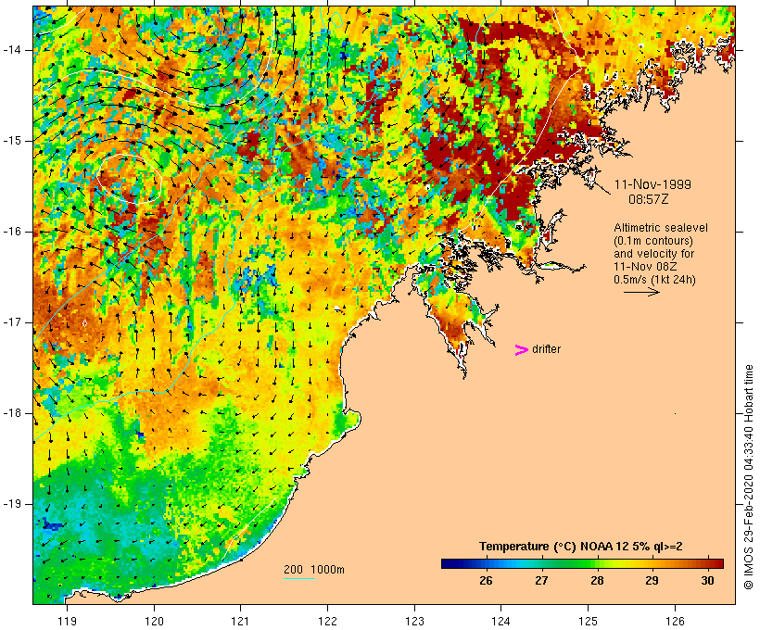
Task: Click latitude axis label '-15'
Action: pyautogui.click(x=11, y=141)
